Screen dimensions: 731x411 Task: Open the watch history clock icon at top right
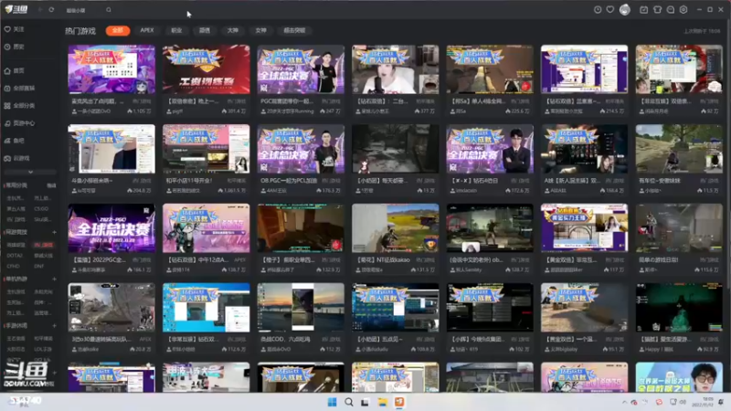pos(598,10)
